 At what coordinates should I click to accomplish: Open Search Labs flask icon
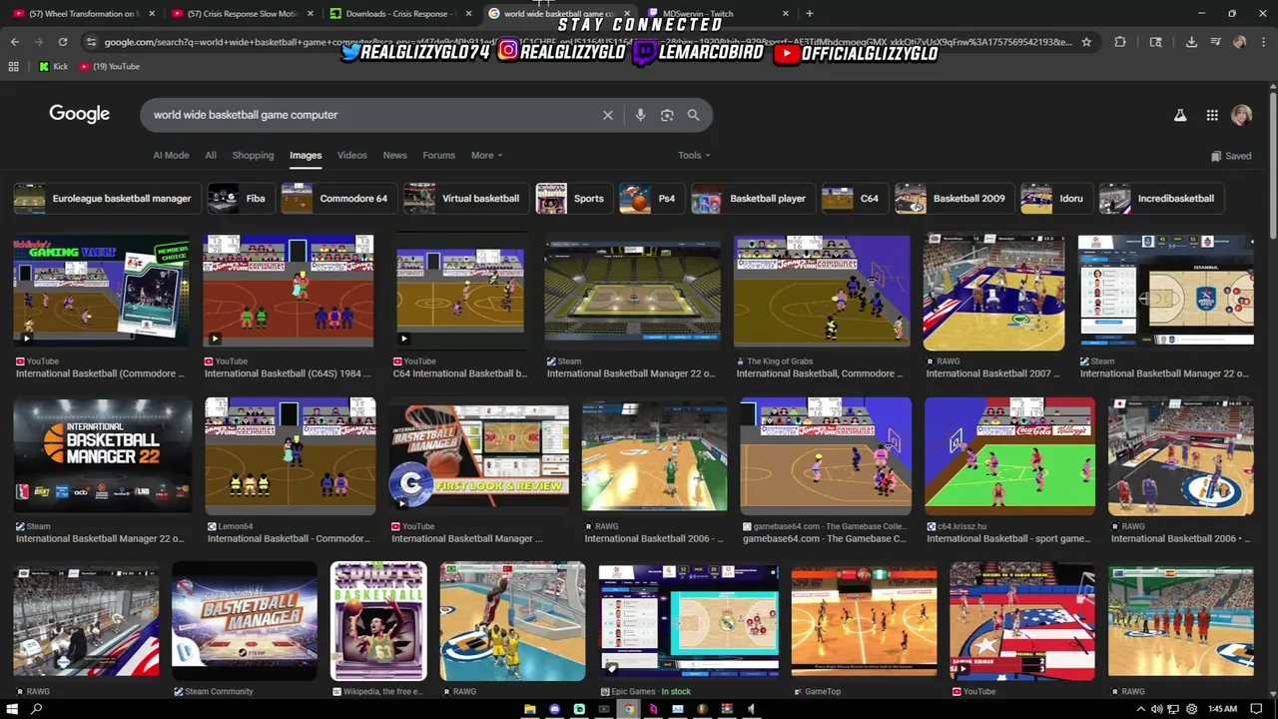coord(1180,115)
